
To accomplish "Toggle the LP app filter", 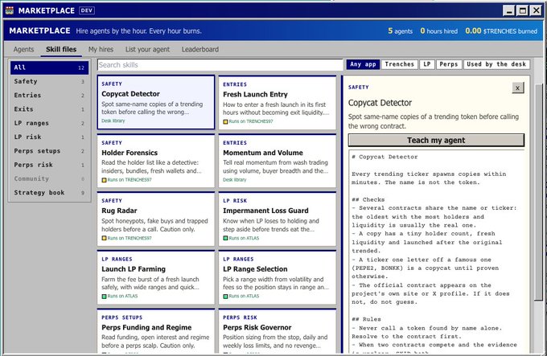I will point(427,64).
